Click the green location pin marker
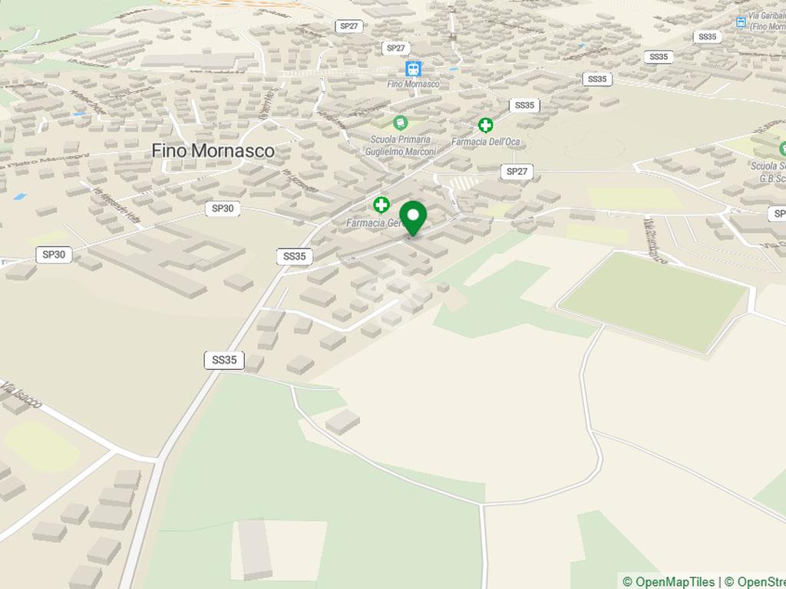The height and width of the screenshot is (589, 786). tap(412, 219)
